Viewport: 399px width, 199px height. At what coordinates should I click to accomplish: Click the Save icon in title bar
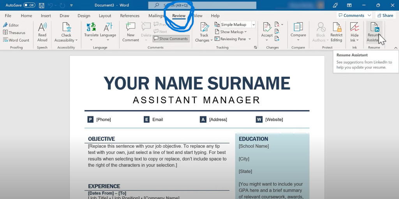click(42, 5)
